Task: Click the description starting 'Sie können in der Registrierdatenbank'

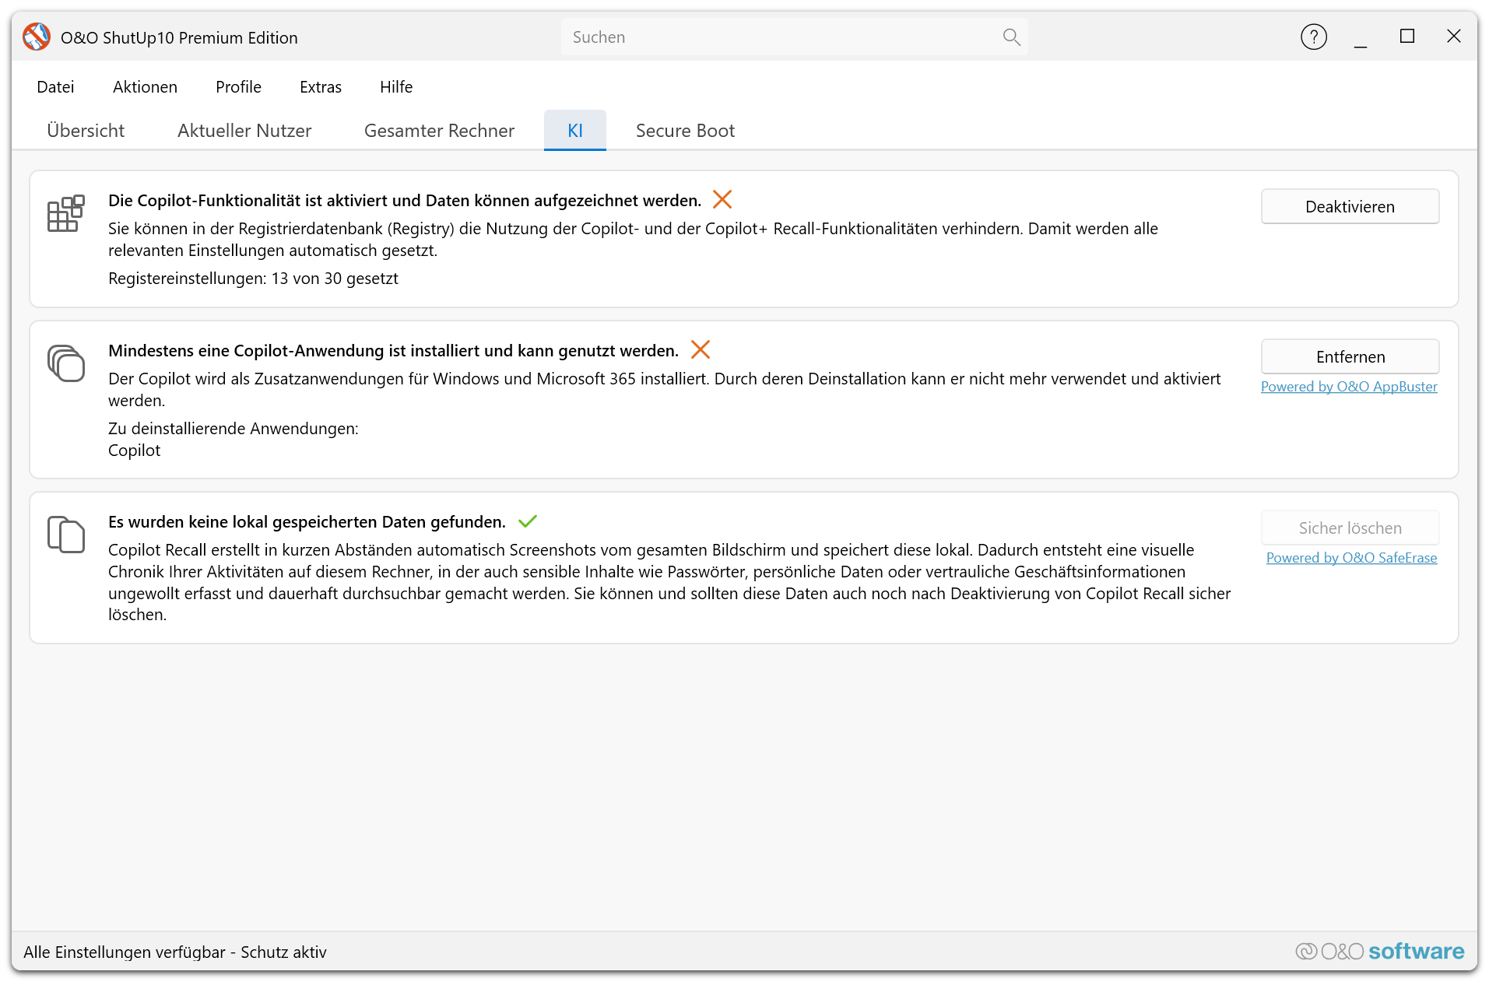Action: point(633,240)
